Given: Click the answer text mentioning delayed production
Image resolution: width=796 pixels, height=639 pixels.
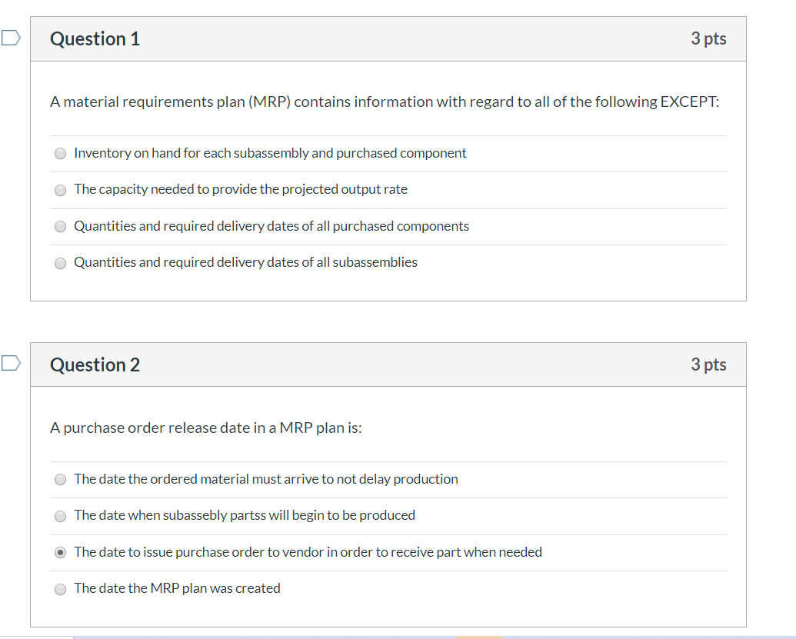Looking at the screenshot, I should [265, 478].
